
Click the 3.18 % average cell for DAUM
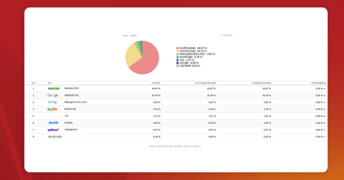click(x=157, y=109)
